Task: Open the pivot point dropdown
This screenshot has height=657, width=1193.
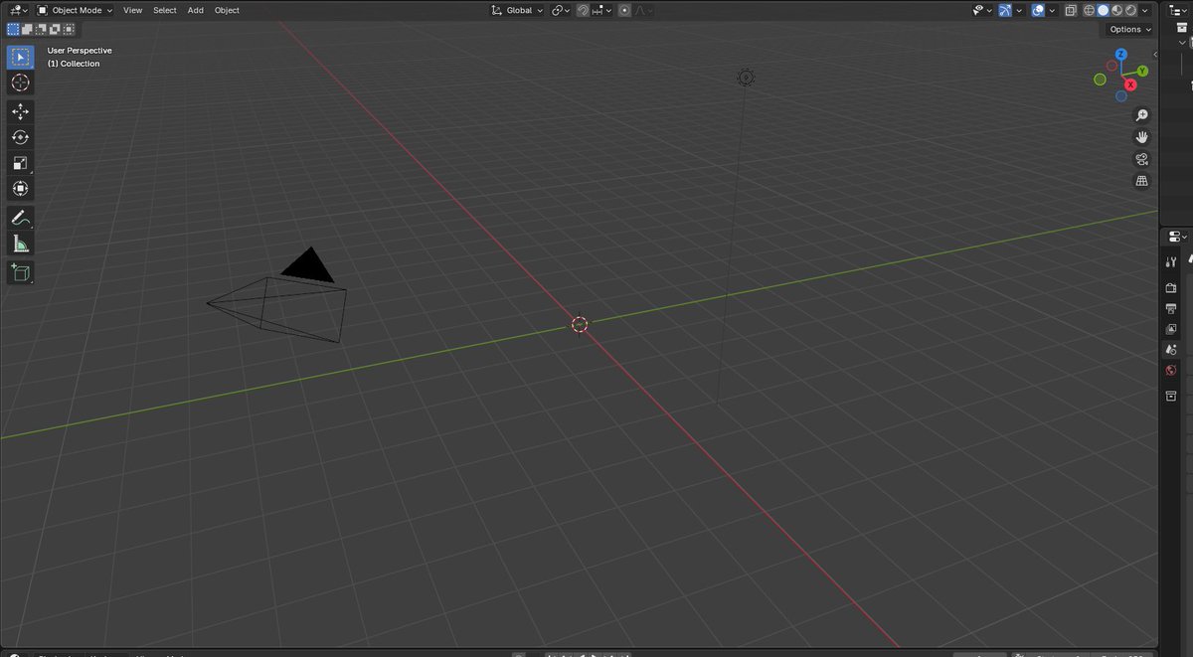Action: point(560,10)
